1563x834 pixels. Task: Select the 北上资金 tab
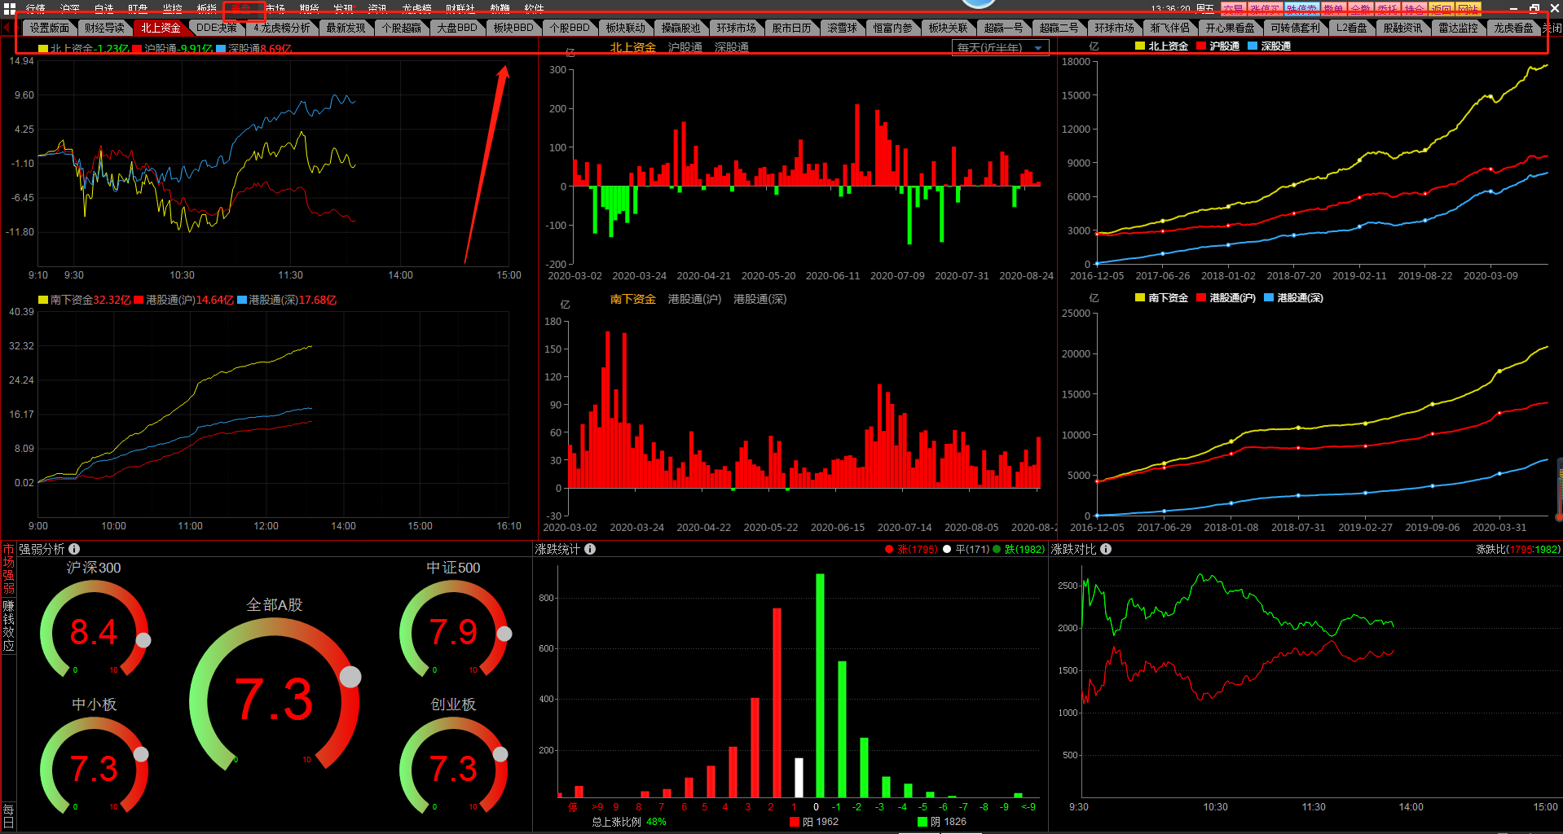161,28
